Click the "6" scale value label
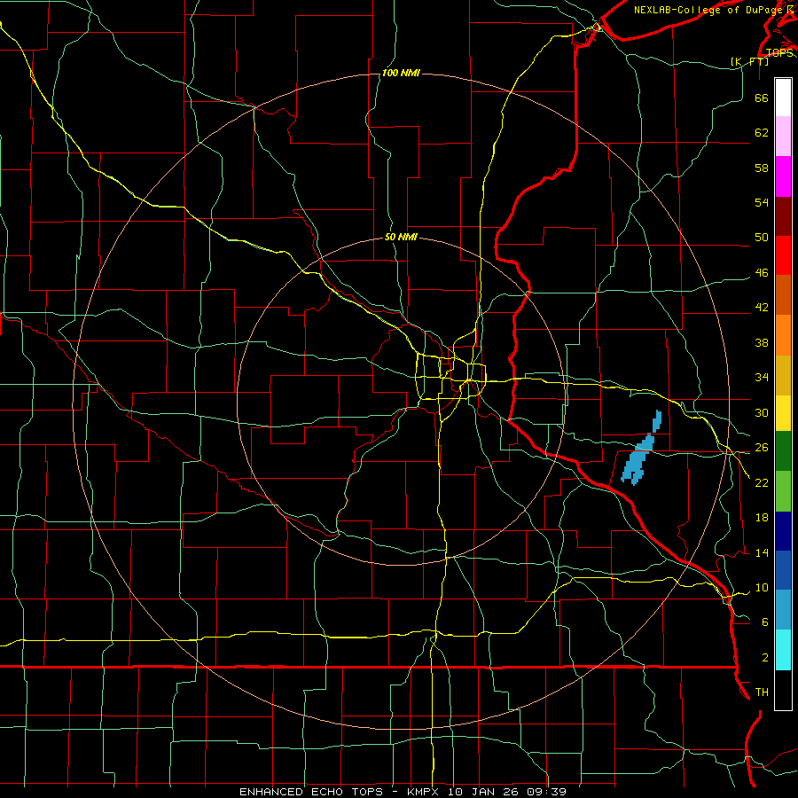Image resolution: width=798 pixels, height=798 pixels. 765,622
